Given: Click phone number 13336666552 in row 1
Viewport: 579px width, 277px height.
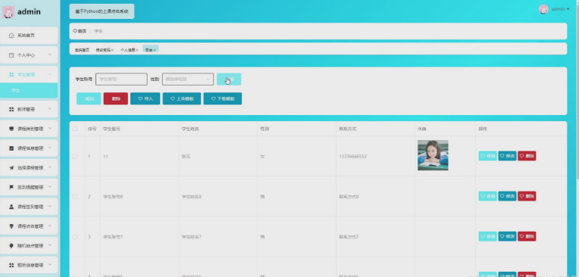Looking at the screenshot, I should pos(352,157).
